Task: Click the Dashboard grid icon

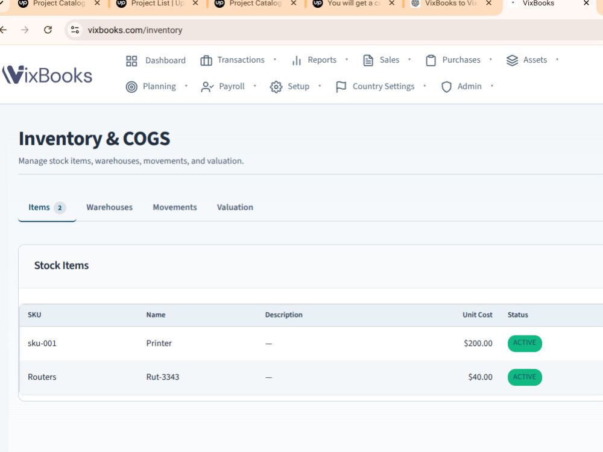Action: (x=131, y=61)
